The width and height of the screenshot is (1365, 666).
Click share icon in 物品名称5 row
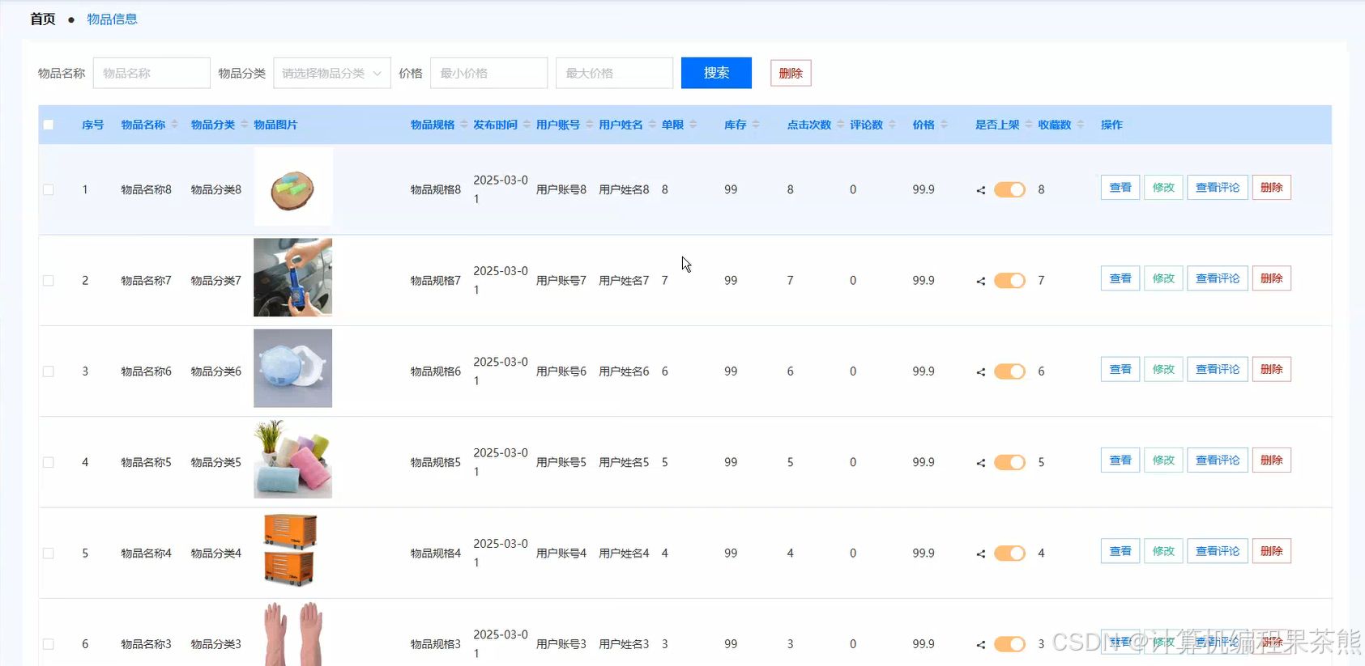pos(981,463)
